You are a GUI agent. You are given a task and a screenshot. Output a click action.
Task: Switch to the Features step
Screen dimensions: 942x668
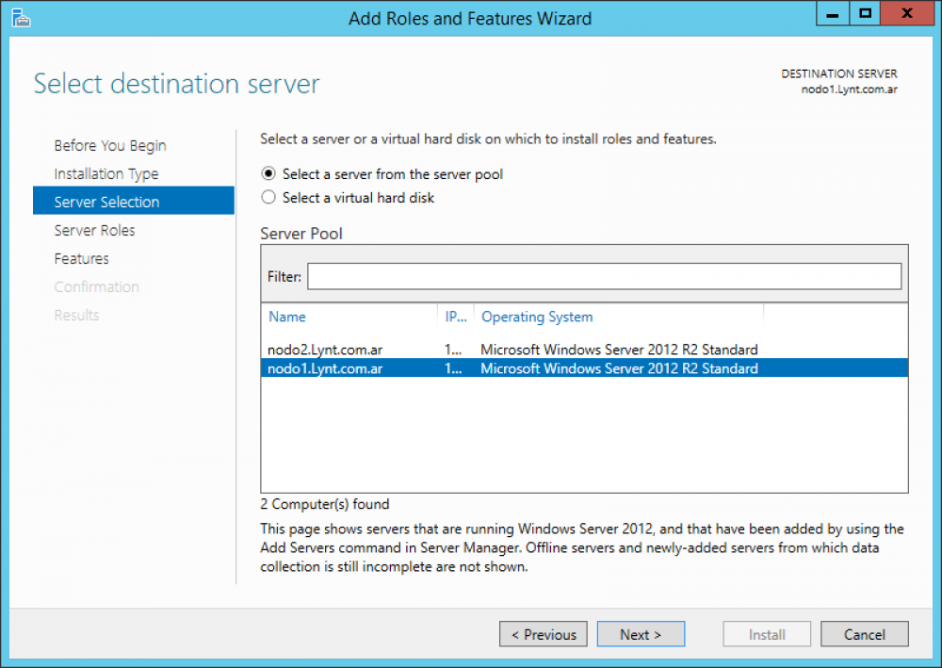(x=81, y=258)
